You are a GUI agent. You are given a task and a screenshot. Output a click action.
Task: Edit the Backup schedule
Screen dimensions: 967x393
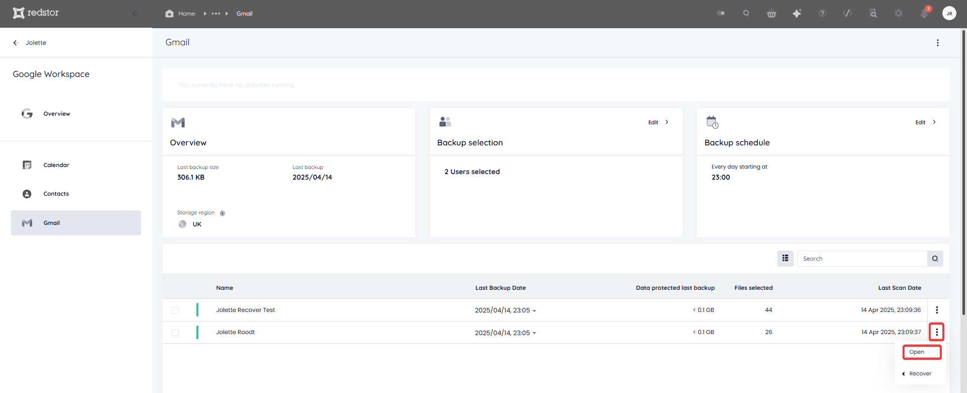(x=920, y=122)
